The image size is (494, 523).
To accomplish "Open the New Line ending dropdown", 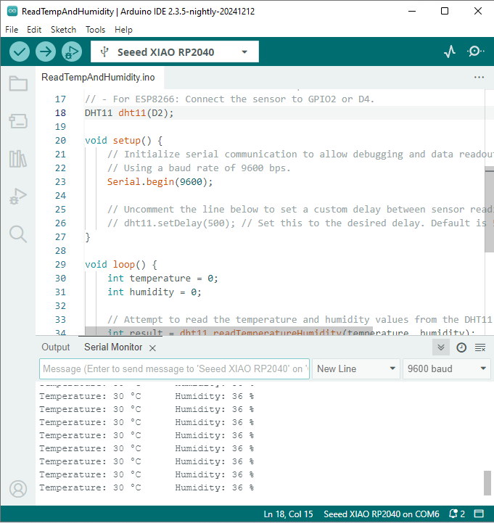I will coord(356,369).
